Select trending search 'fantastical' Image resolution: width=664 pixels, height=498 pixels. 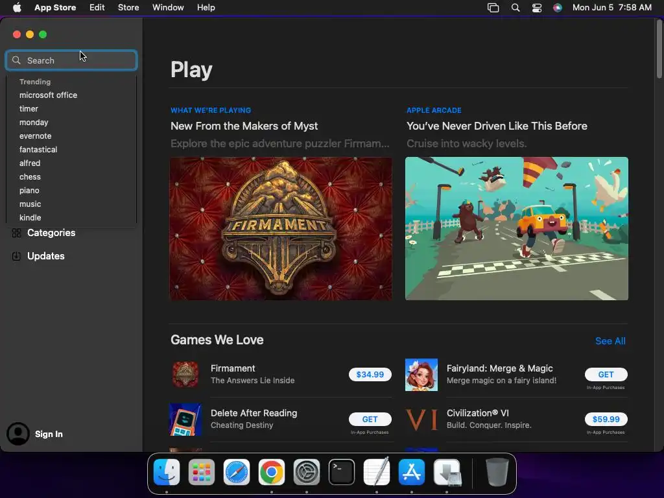pyautogui.click(x=38, y=150)
